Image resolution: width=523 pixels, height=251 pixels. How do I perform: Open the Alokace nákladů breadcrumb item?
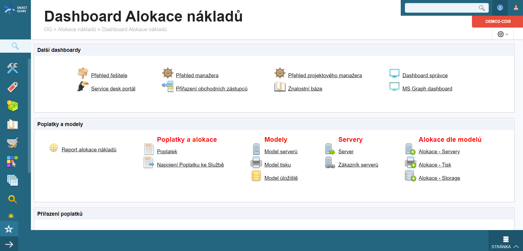(x=77, y=29)
